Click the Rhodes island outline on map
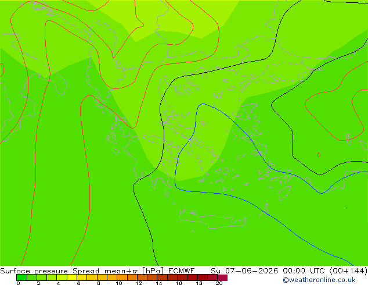 coord(284,193)
